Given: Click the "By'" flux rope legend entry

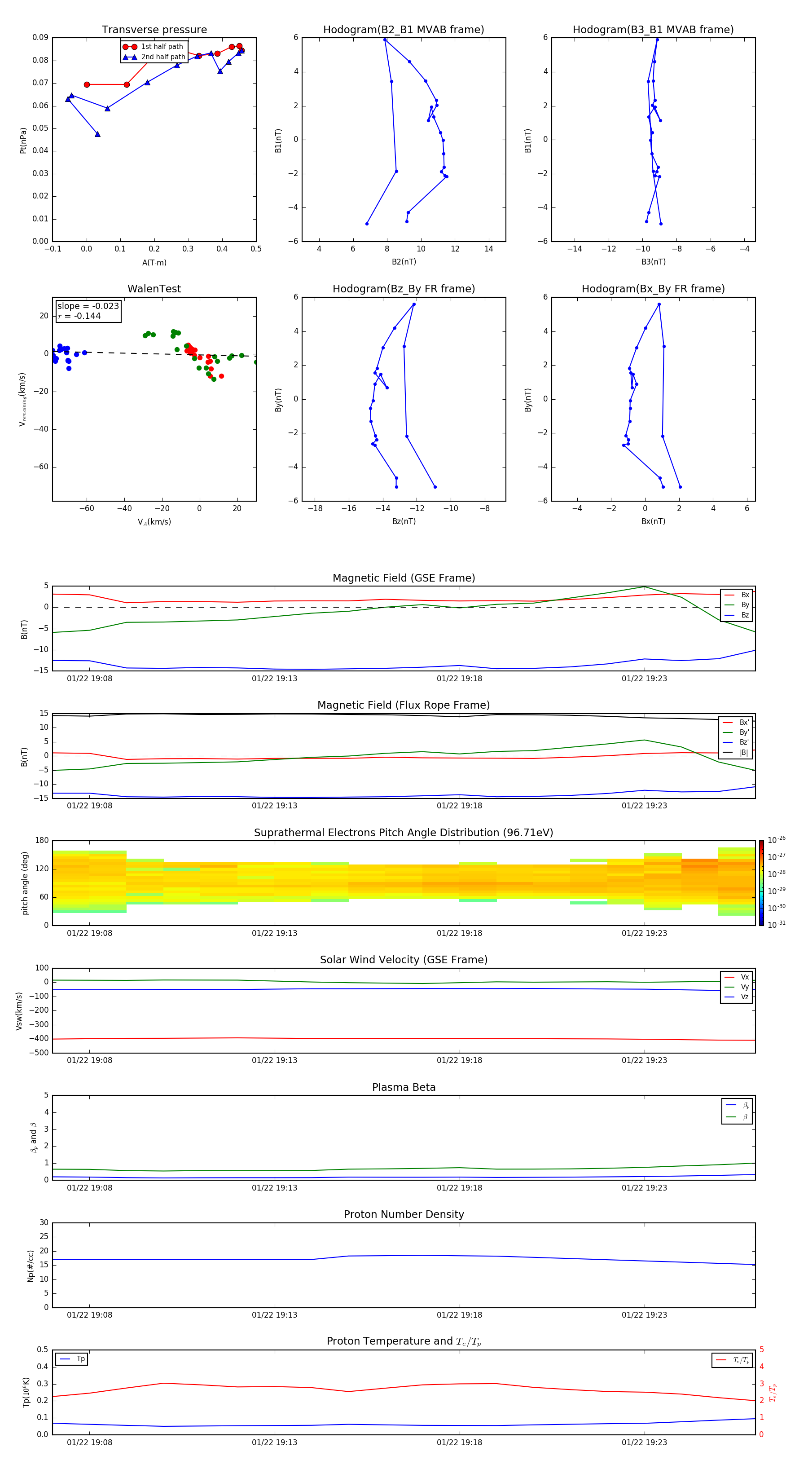Looking at the screenshot, I should (x=737, y=732).
